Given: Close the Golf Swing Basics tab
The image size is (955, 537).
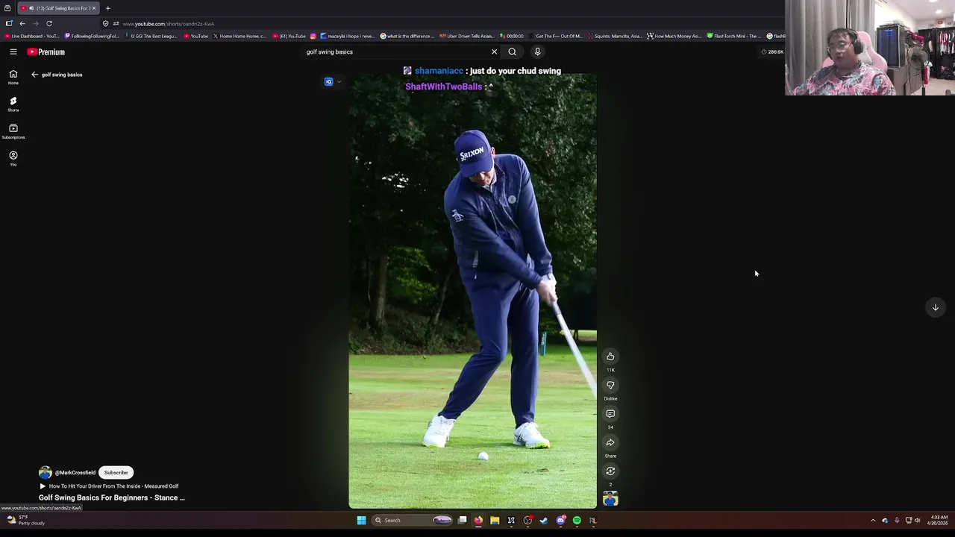Looking at the screenshot, I should [x=94, y=8].
